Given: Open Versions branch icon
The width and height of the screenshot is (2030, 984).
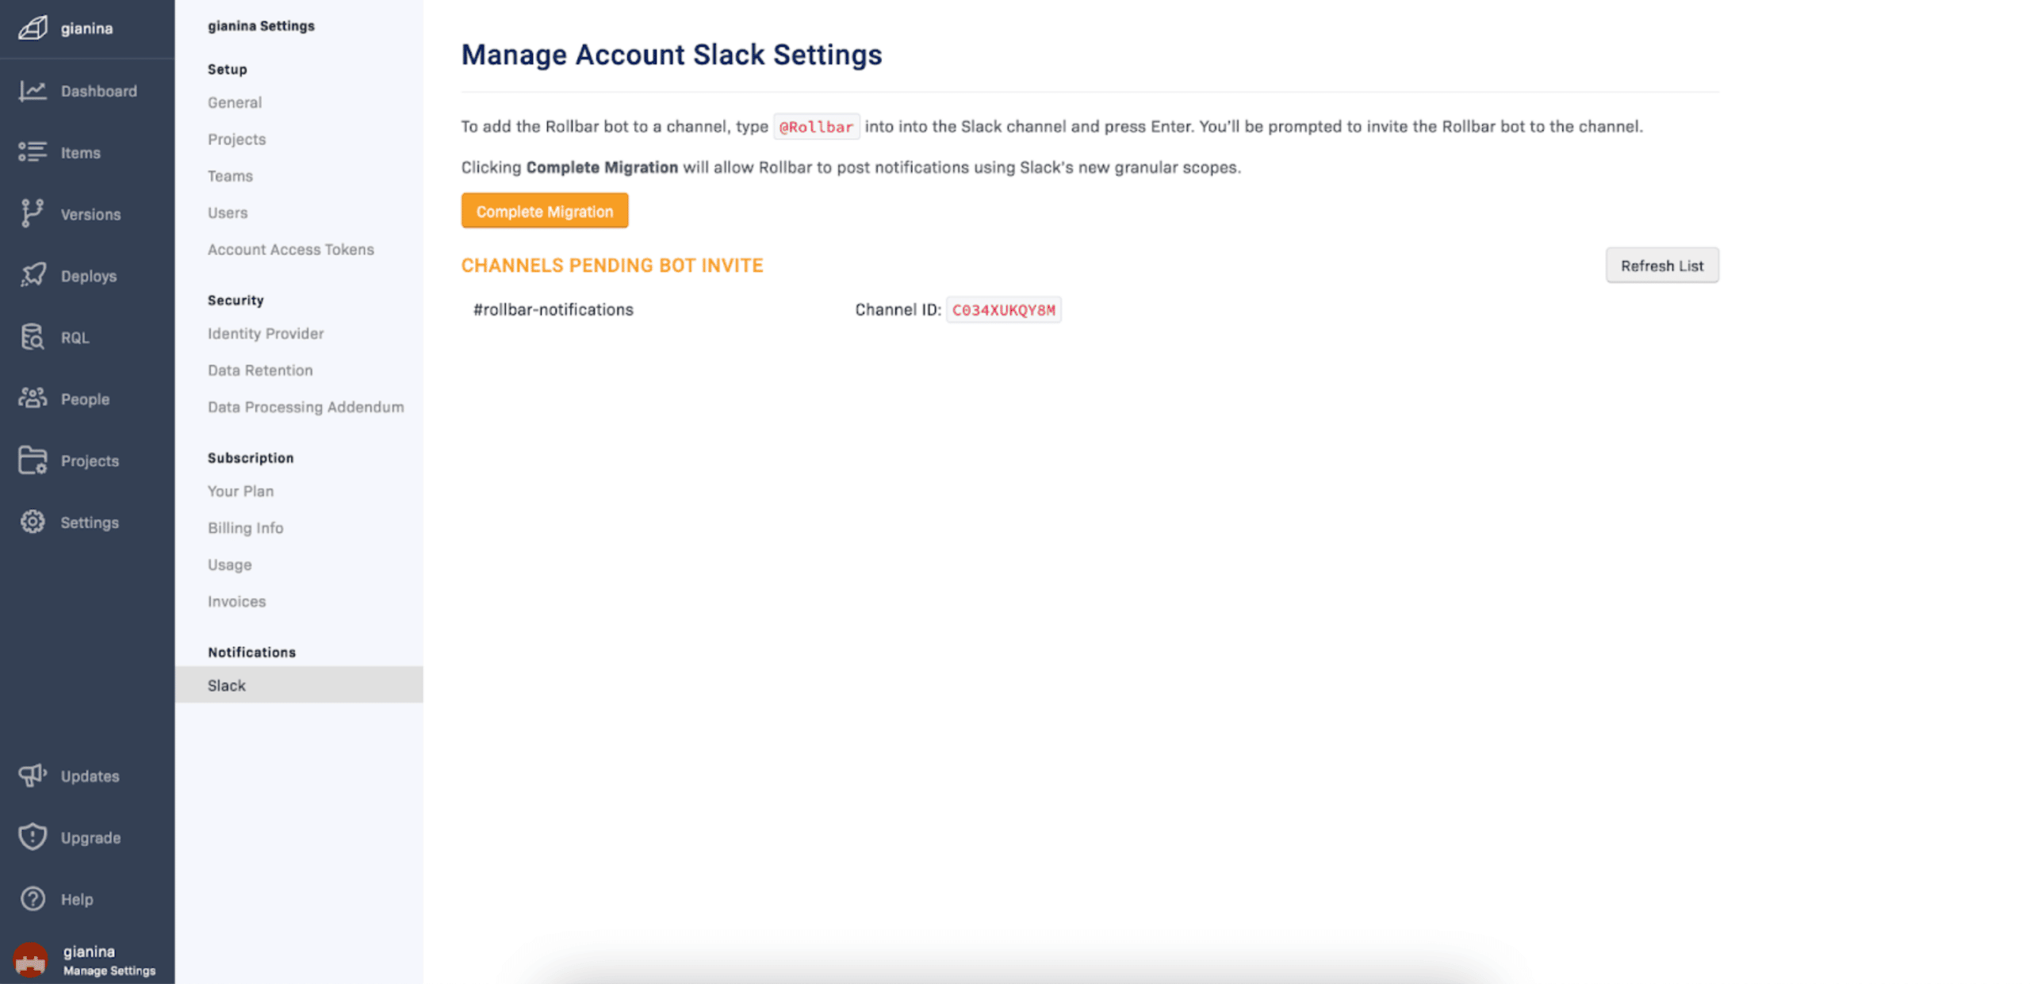Looking at the screenshot, I should (33, 214).
